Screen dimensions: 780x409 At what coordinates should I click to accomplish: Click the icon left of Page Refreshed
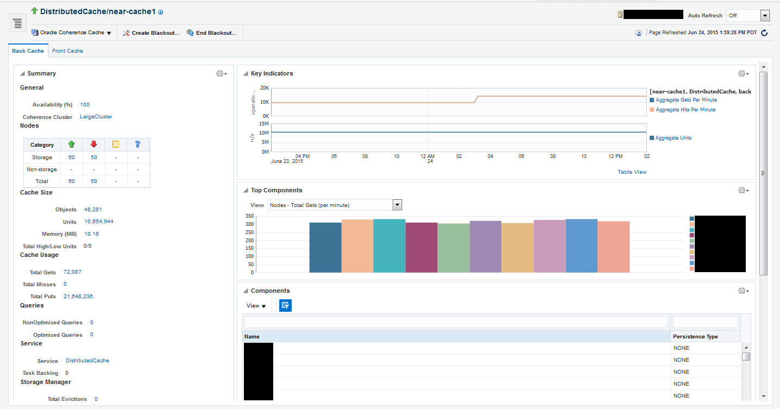639,33
